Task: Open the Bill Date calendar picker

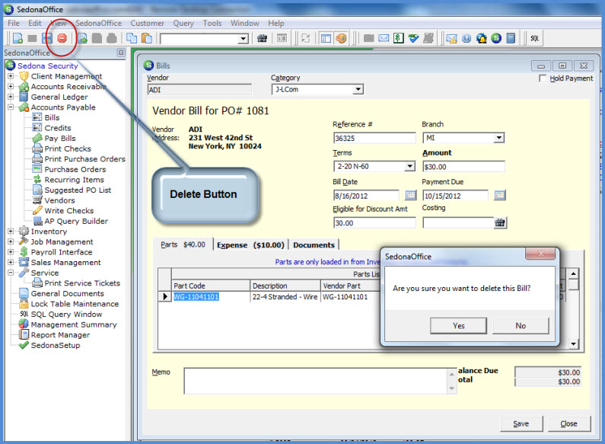Action: pos(410,196)
